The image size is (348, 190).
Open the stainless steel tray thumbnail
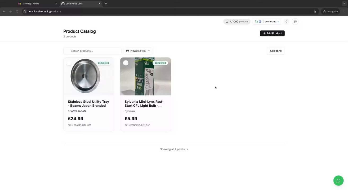89,76
